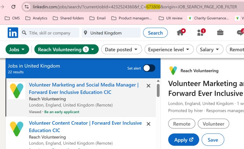The width and height of the screenshot is (244, 149).
Task: Open LinkedIn Home icon
Action: click(x=181, y=32)
